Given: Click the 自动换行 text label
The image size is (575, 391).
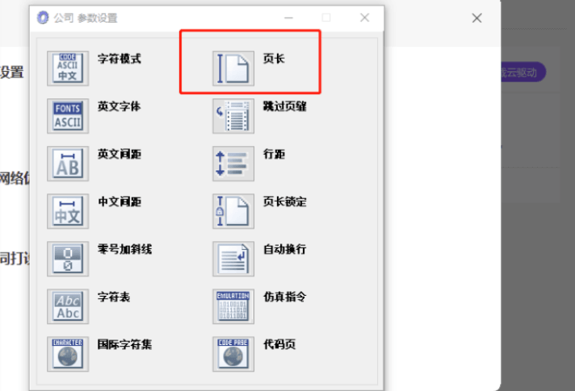Looking at the screenshot, I should click(x=284, y=249).
